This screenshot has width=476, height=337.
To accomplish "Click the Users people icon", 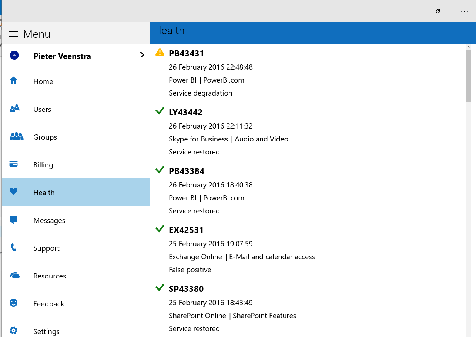I will pos(14,109).
